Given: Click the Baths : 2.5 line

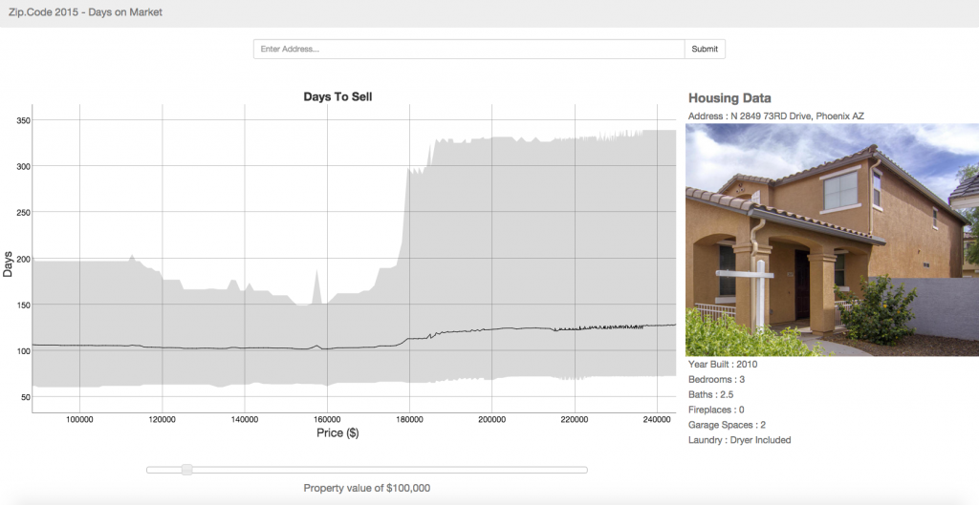Looking at the screenshot, I should (710, 394).
